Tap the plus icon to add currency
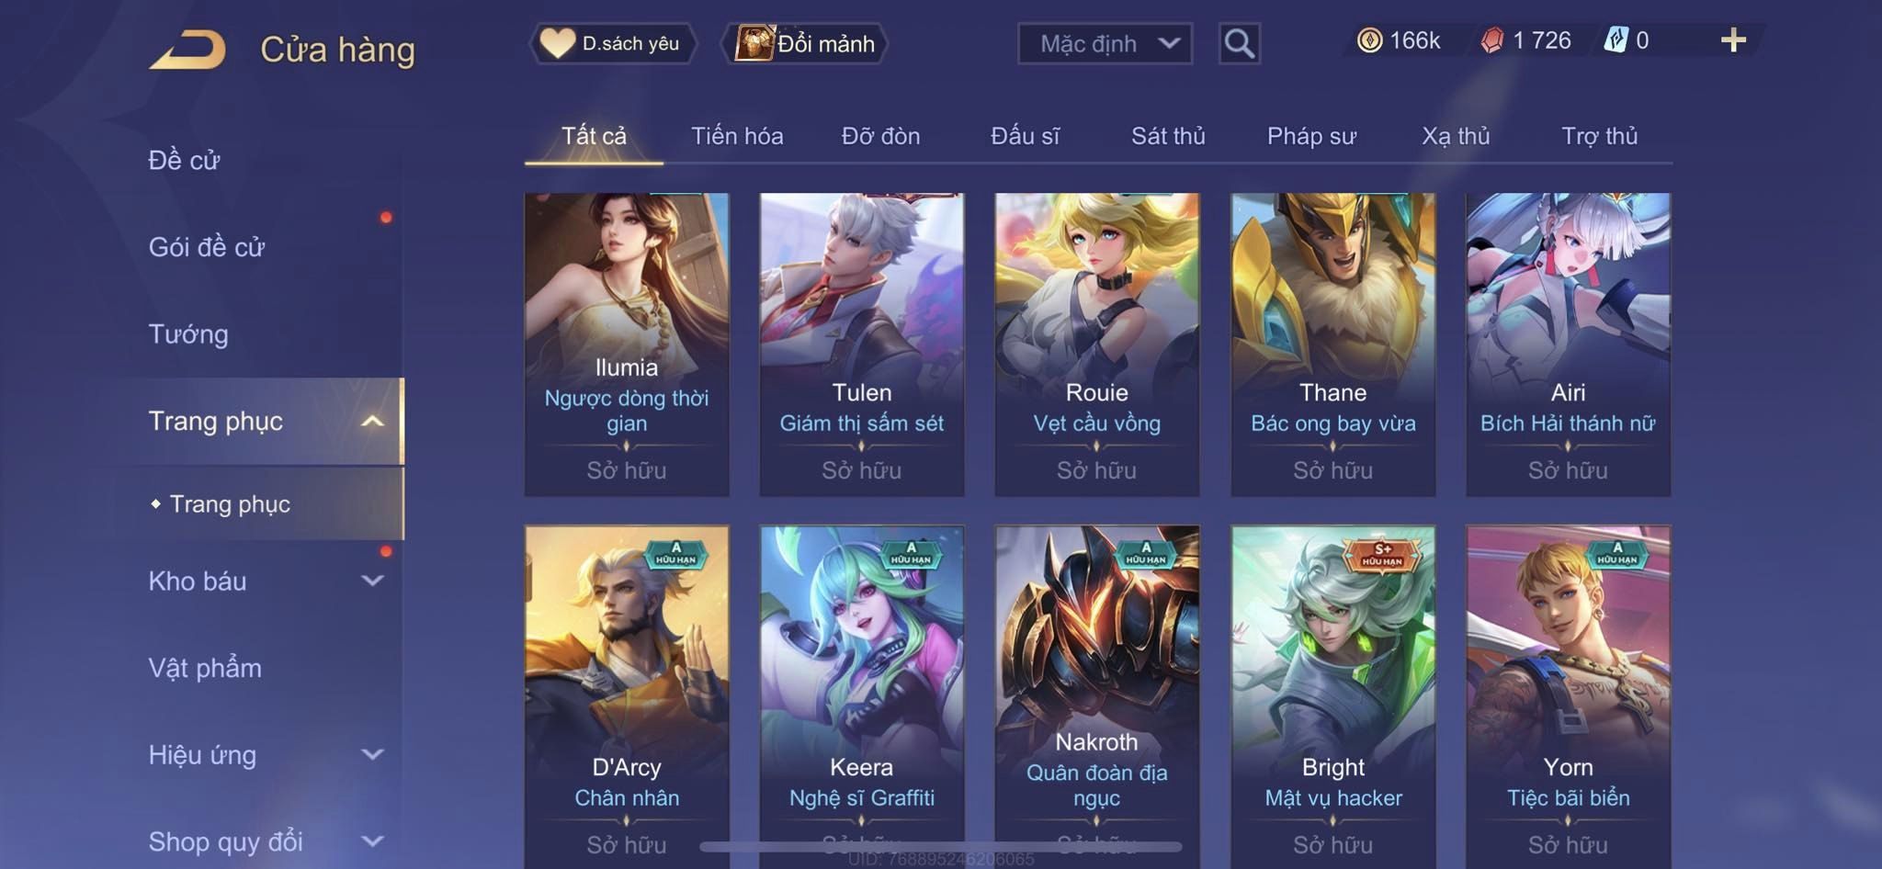 click(x=1733, y=40)
